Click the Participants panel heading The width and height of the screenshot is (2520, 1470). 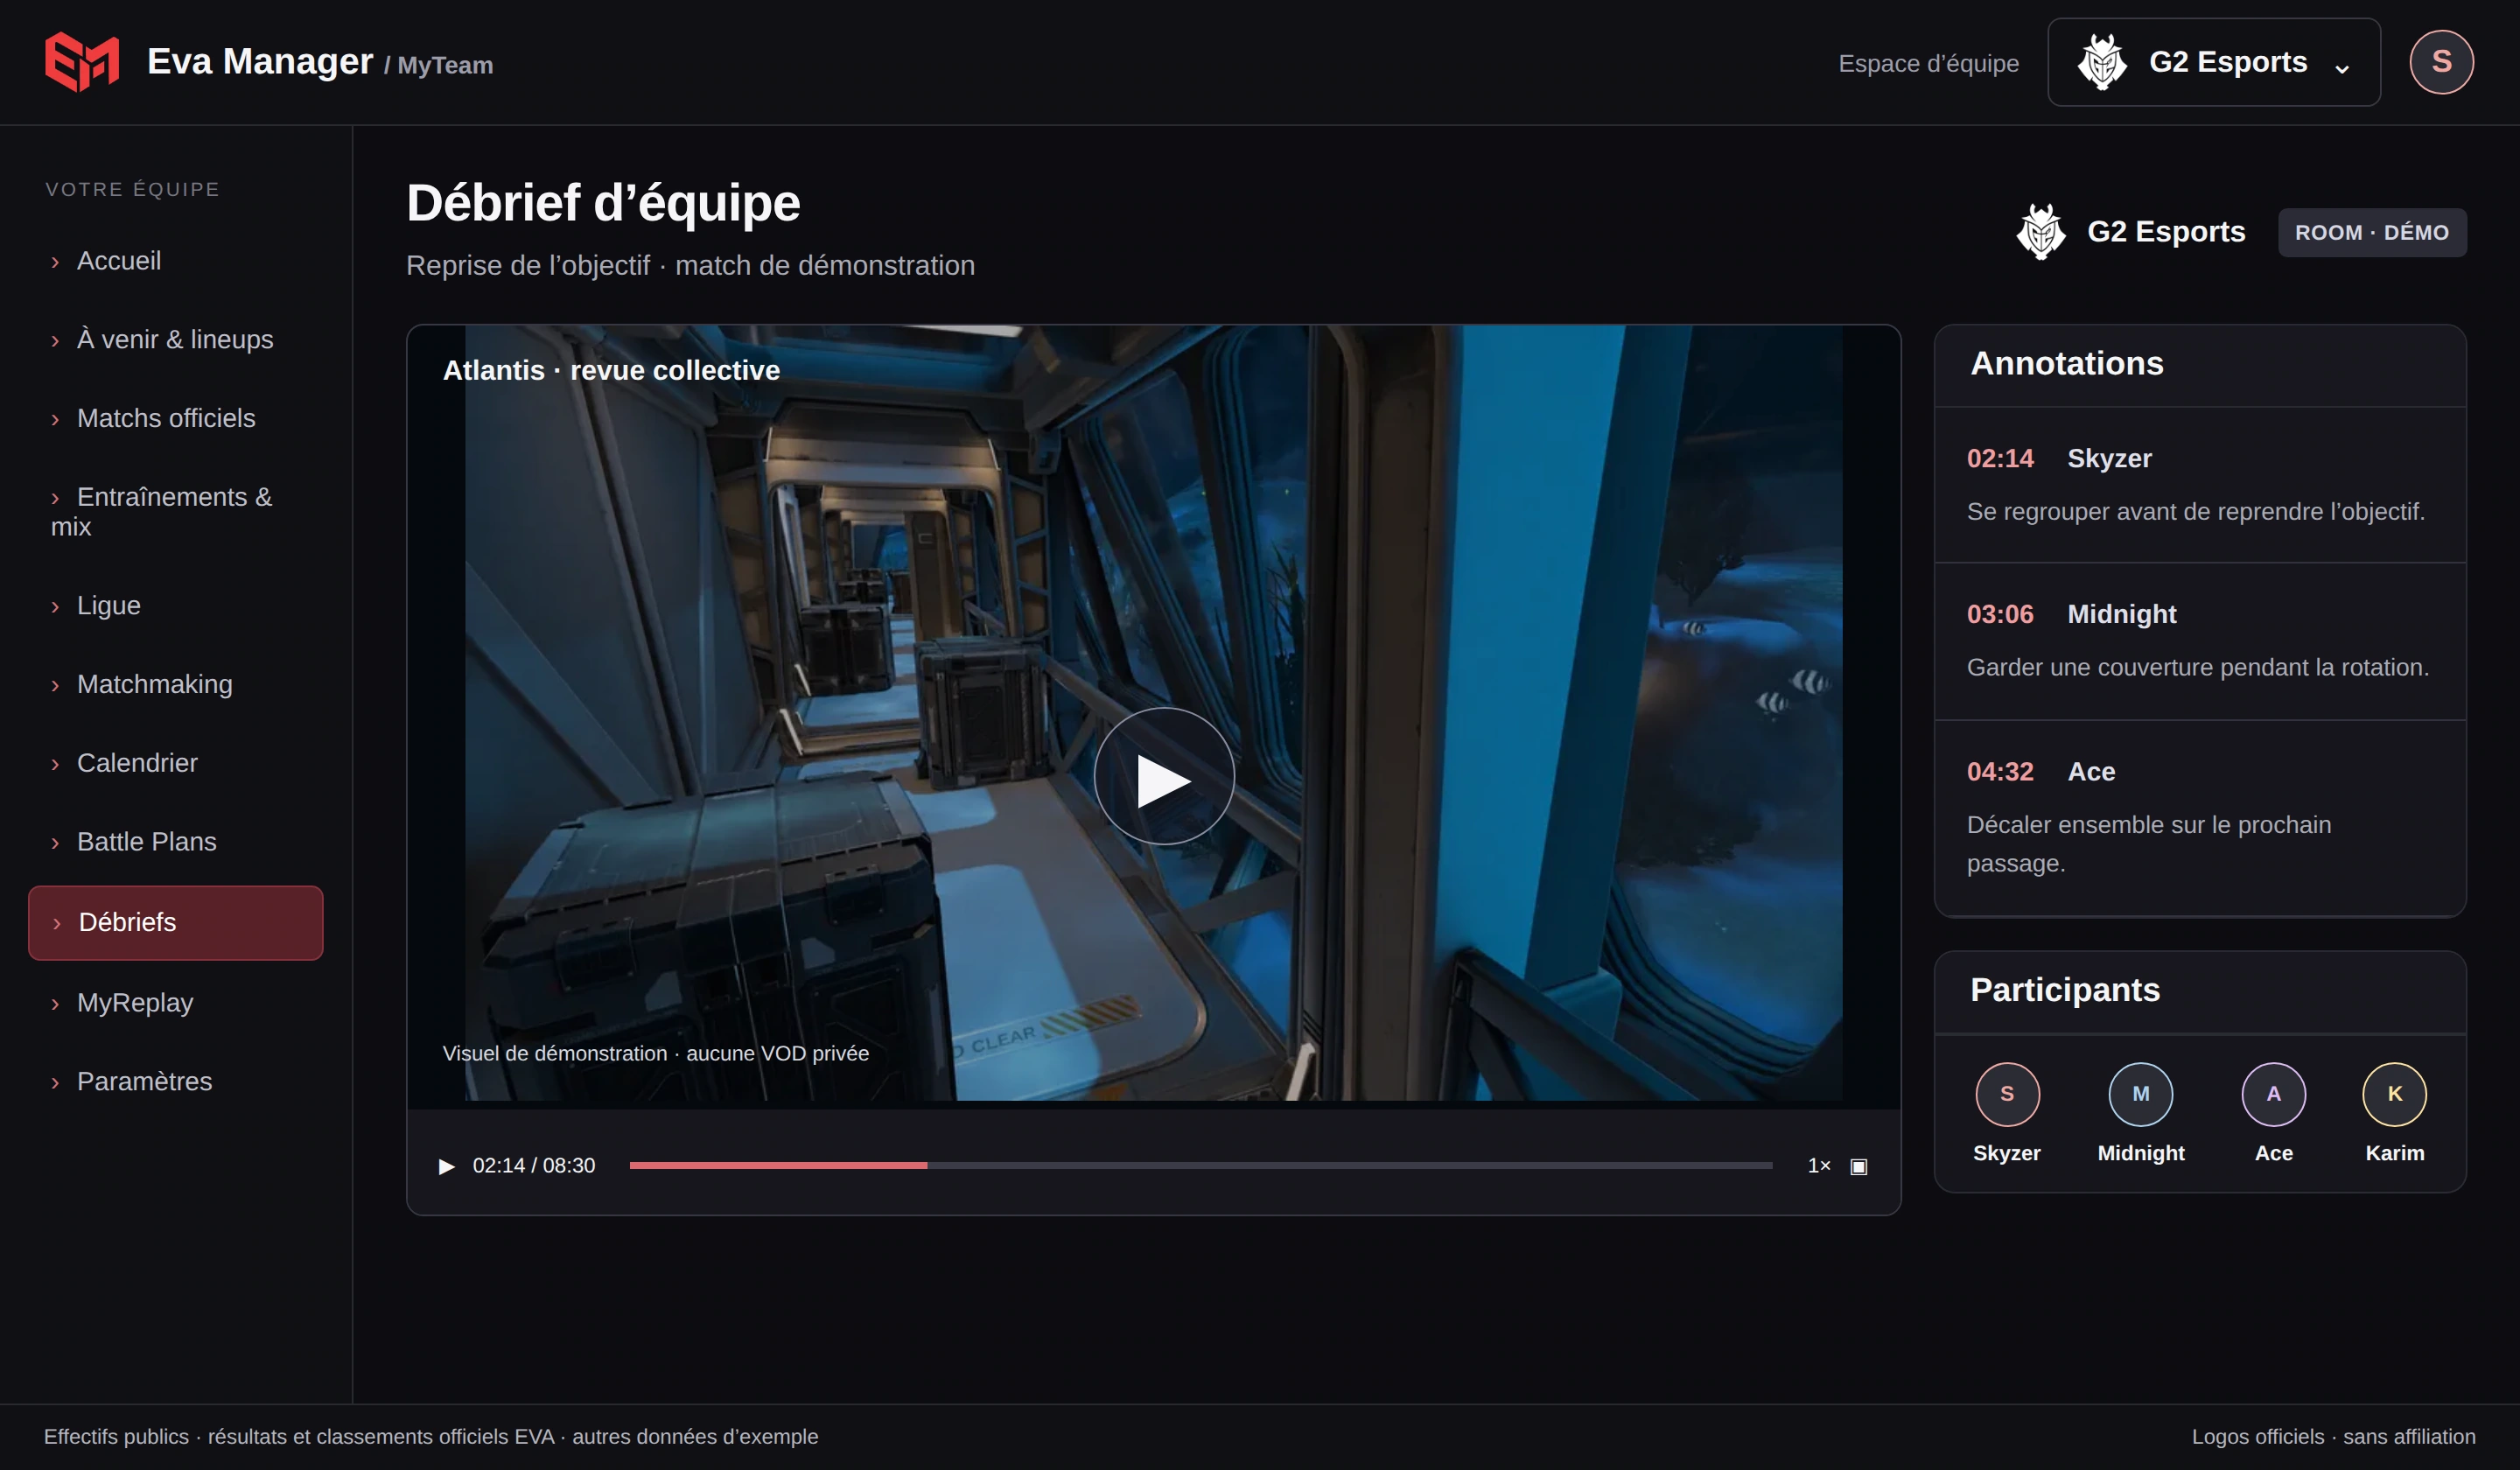coord(2064,990)
